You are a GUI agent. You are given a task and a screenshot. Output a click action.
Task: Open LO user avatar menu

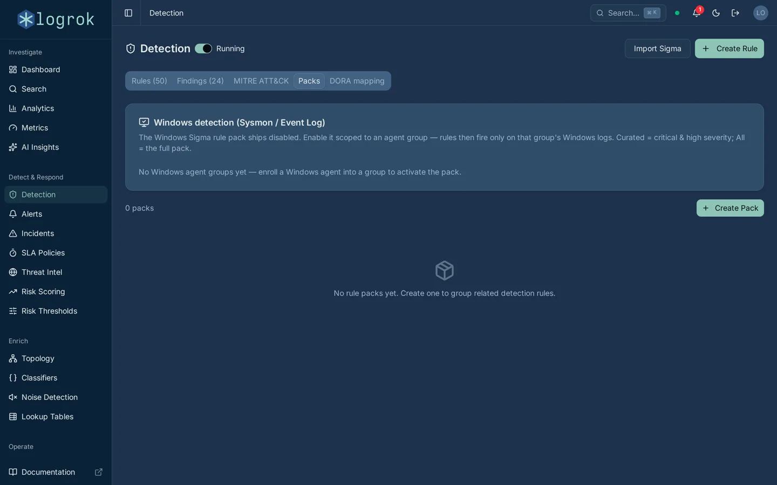[761, 13]
